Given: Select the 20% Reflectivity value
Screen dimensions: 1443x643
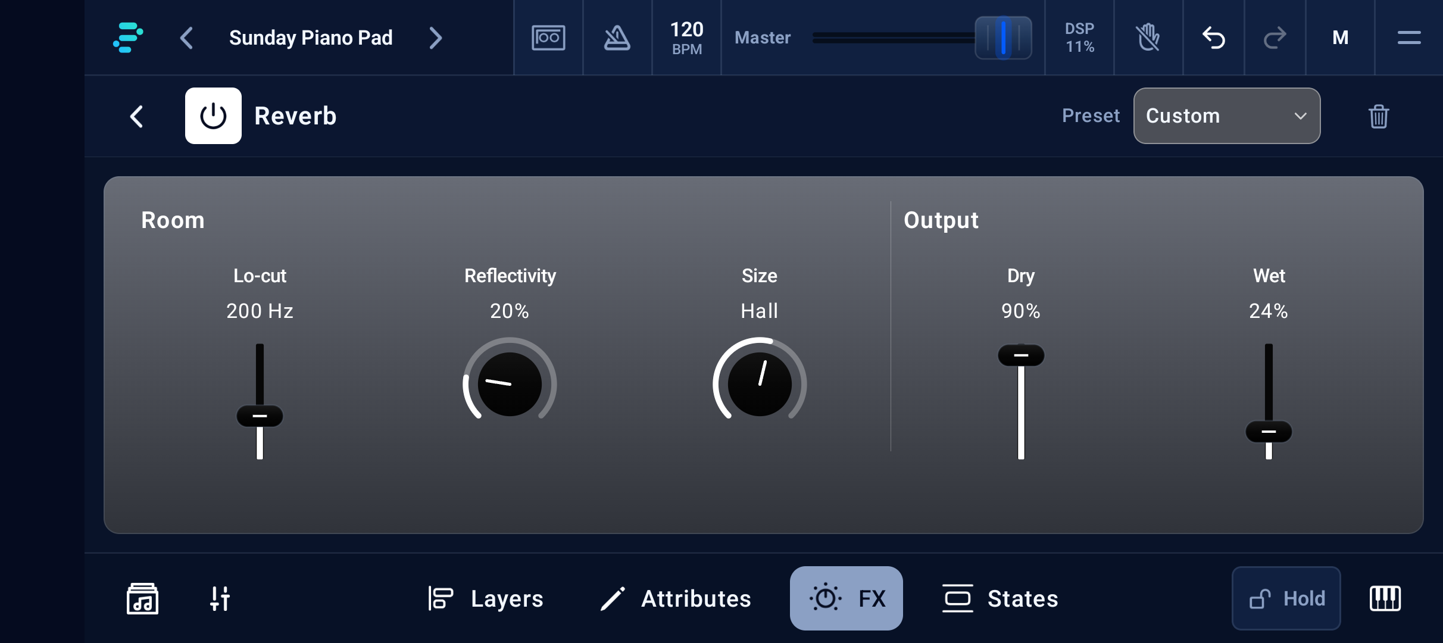Looking at the screenshot, I should pos(510,311).
